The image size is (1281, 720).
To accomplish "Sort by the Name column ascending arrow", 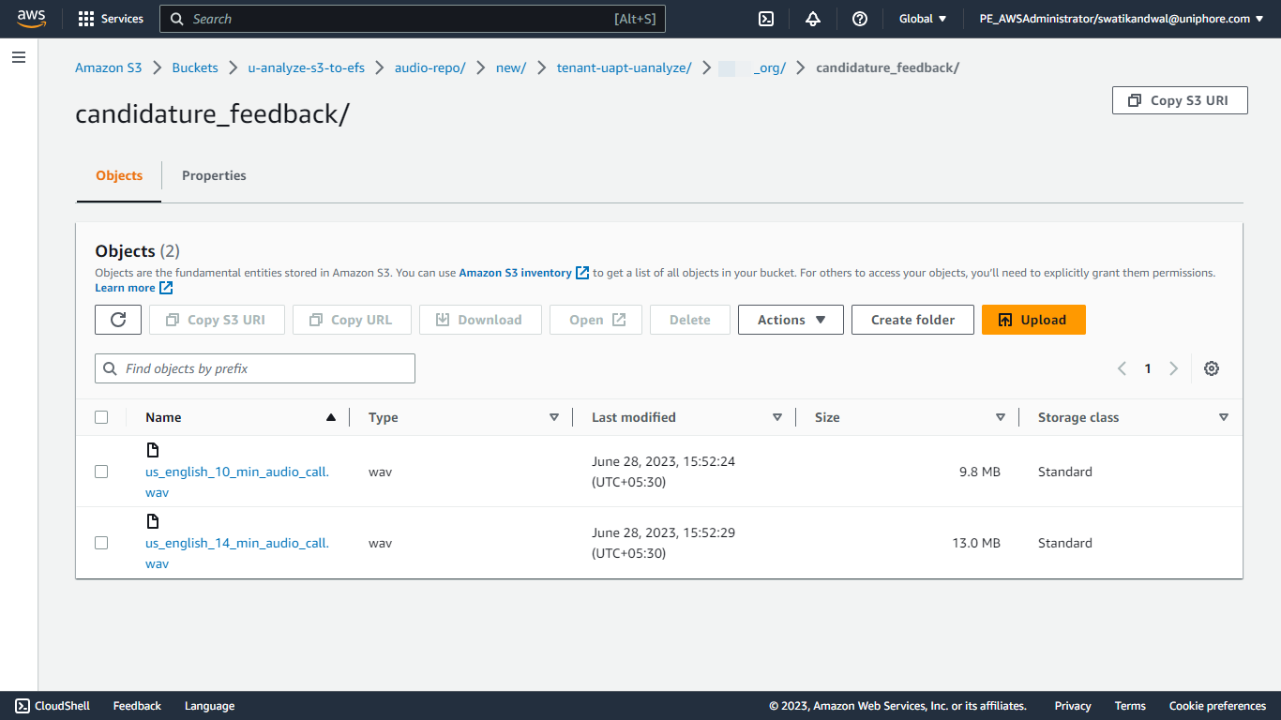I will (x=330, y=417).
